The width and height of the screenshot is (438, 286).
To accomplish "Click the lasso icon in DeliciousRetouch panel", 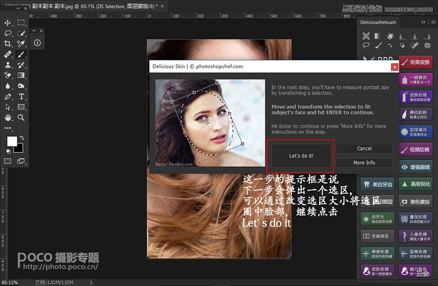I will coord(366,45).
